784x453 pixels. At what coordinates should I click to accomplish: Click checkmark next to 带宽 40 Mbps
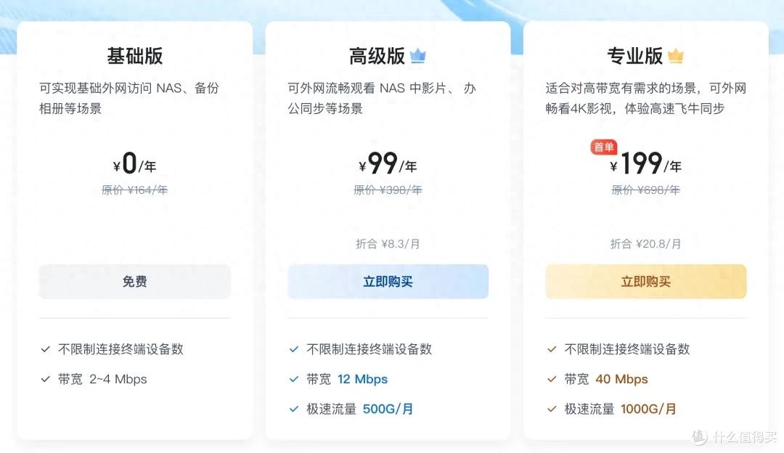coord(552,379)
